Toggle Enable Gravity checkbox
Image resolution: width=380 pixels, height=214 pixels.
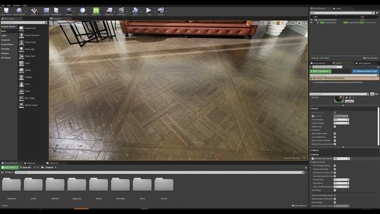click(335, 127)
